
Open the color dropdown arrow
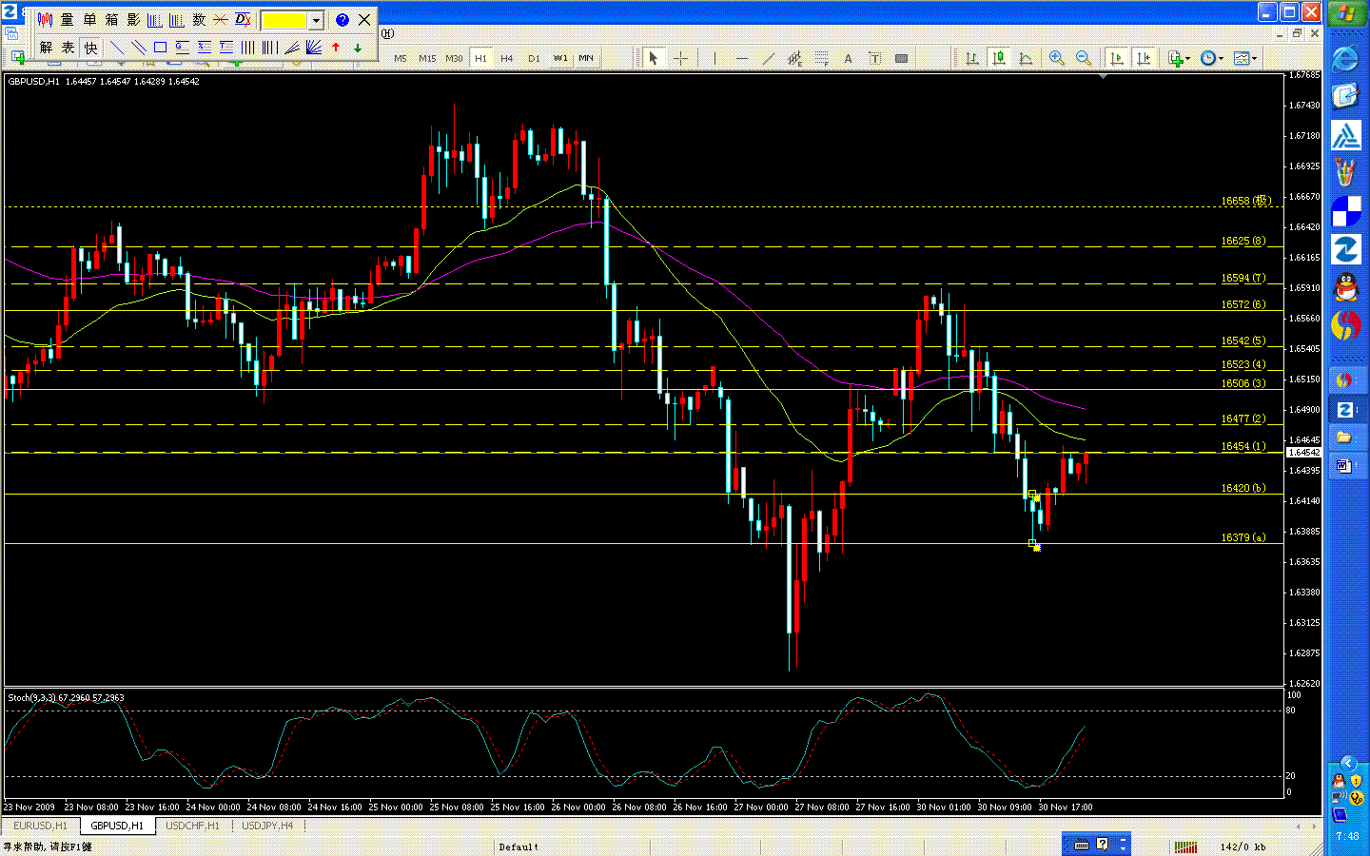pos(316,20)
